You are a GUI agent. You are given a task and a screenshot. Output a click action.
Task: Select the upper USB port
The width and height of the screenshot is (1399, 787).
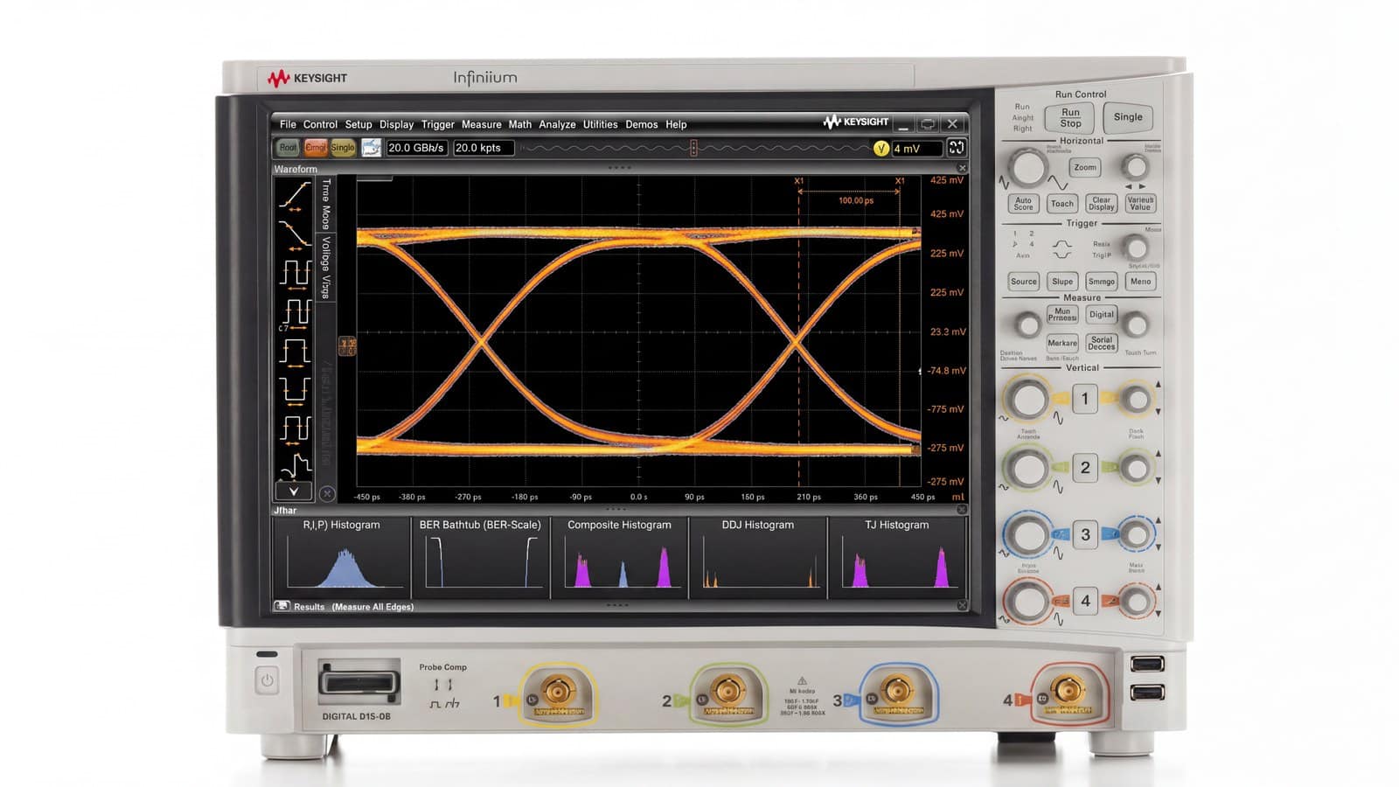pos(1146,664)
